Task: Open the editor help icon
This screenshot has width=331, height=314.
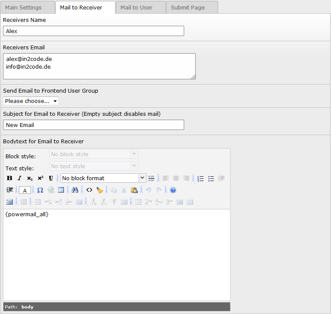Action: [173, 190]
